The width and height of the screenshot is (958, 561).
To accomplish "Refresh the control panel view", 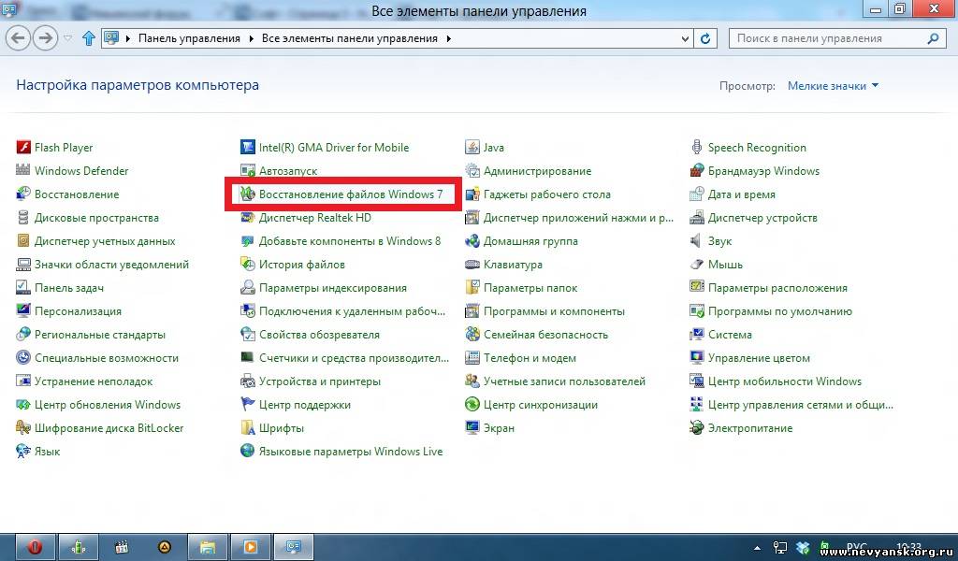I will click(x=705, y=38).
